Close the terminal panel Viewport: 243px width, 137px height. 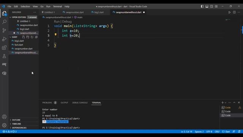pyautogui.click(x=239, y=102)
